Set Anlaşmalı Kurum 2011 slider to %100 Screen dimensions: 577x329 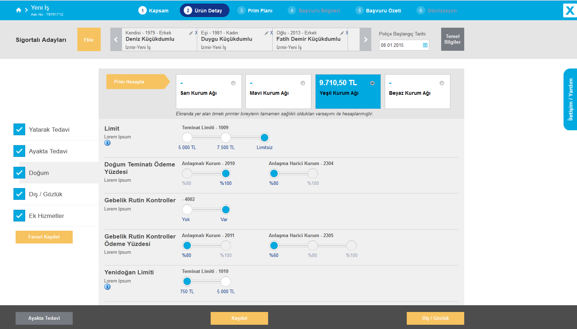[x=226, y=246]
